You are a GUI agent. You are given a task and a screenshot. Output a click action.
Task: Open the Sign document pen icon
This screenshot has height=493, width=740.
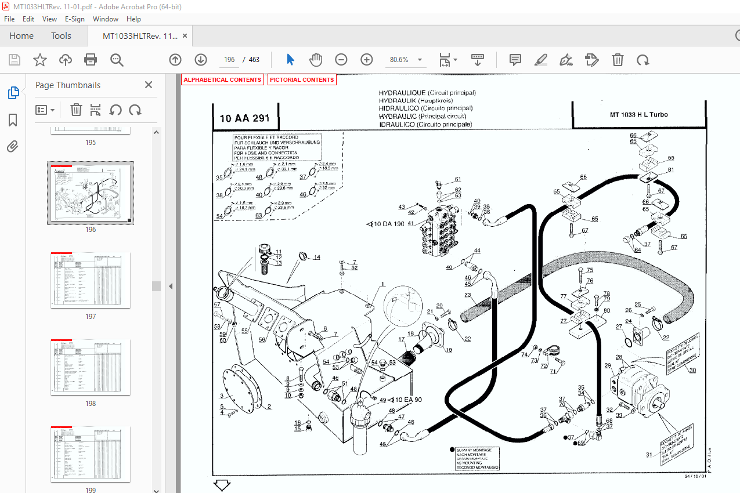coord(566,60)
